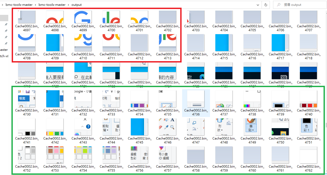327x175 pixels.
Task: Select file Cache0002.bin_4744 thumbnail
Action: [x=111, y=127]
